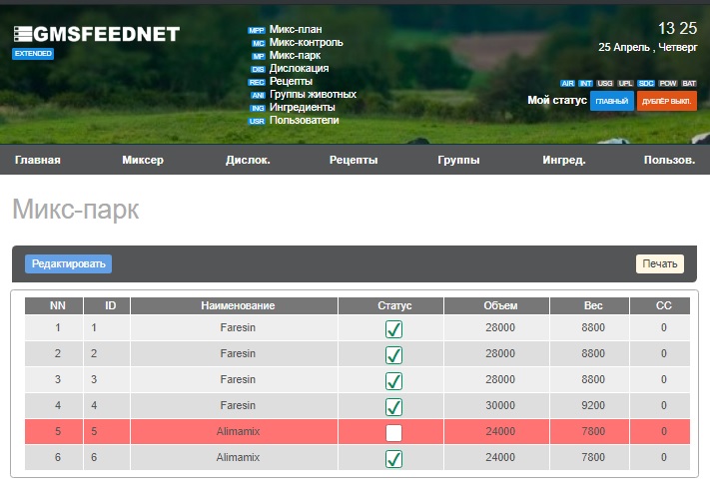
Task: Click the UPL status indicator
Action: pyautogui.click(x=625, y=83)
